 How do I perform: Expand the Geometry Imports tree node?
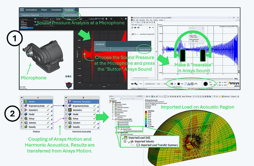tap(113, 104)
